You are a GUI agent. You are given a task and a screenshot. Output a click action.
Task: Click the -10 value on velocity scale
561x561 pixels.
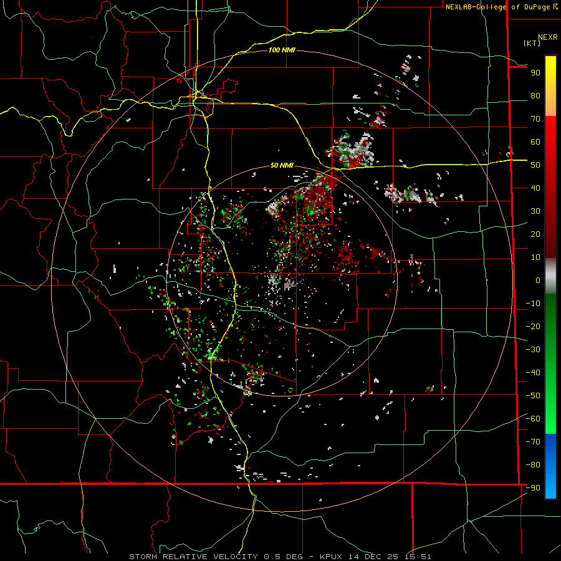pyautogui.click(x=533, y=304)
